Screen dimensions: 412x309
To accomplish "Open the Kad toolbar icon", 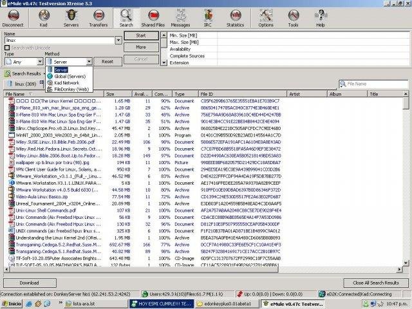I will (x=44, y=18).
